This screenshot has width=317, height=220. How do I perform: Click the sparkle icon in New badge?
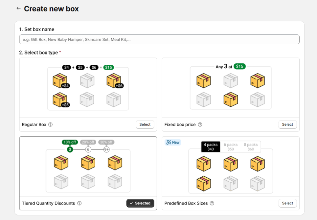pyautogui.click(x=168, y=142)
